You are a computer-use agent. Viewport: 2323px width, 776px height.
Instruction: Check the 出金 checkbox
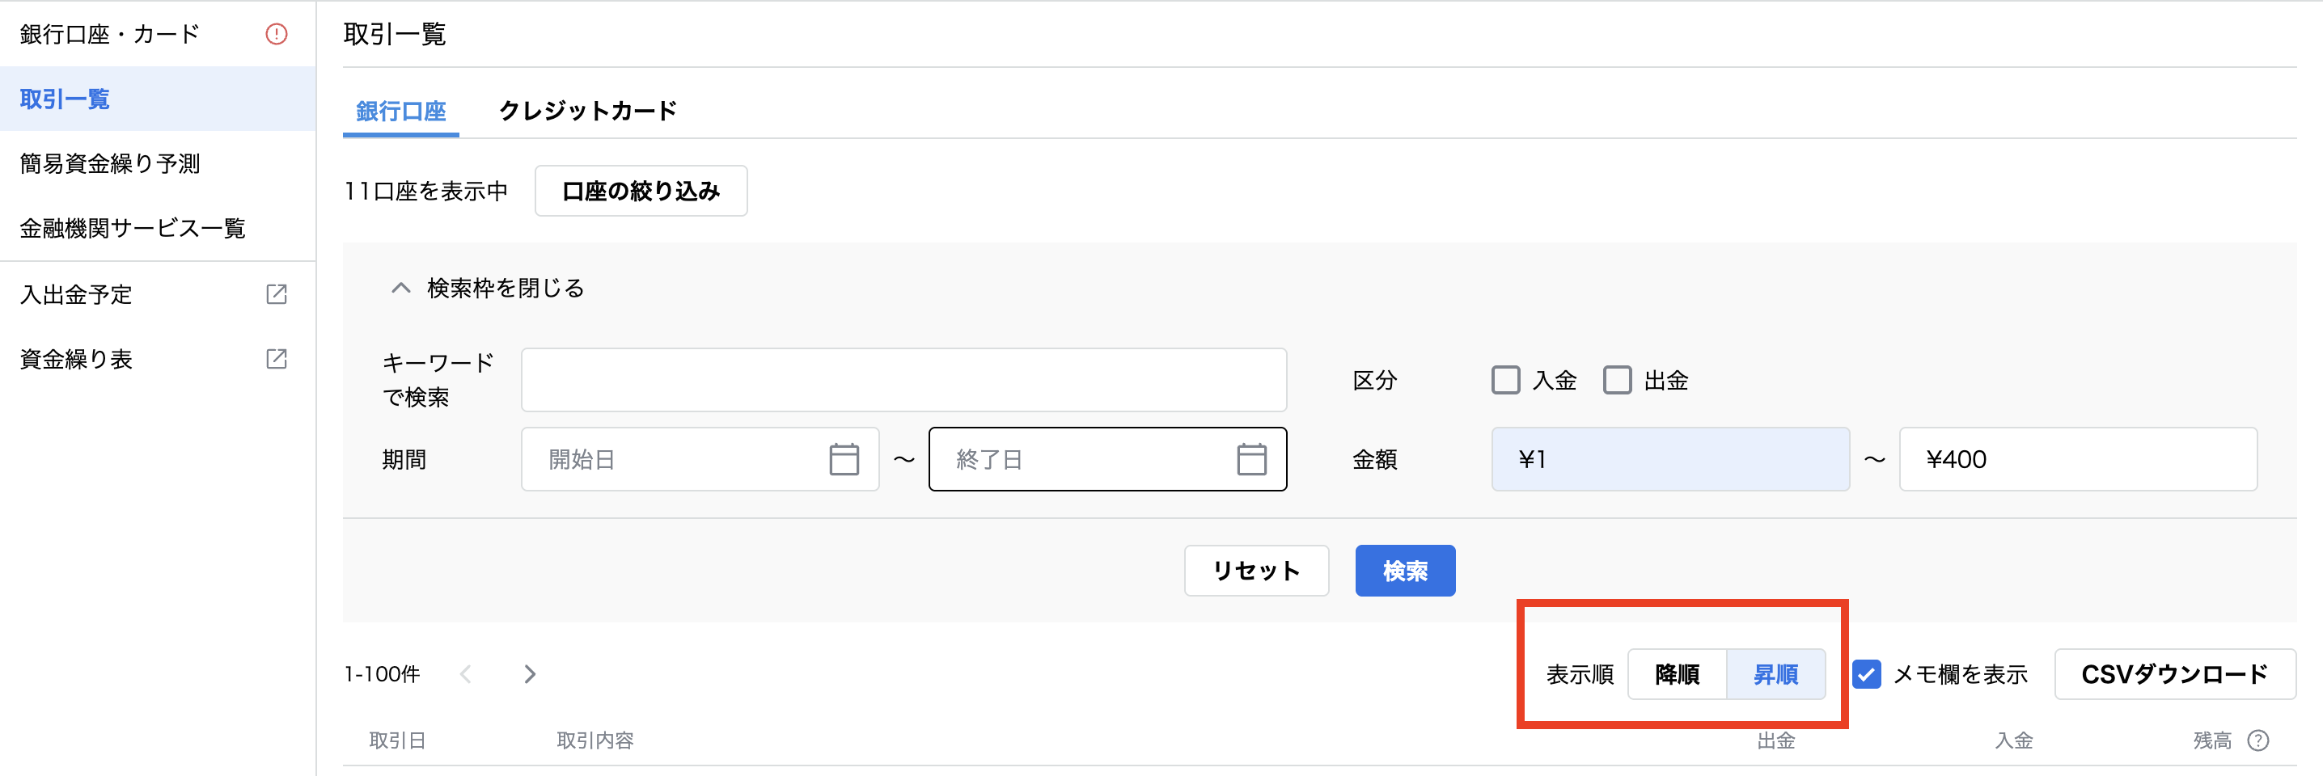click(x=1617, y=379)
